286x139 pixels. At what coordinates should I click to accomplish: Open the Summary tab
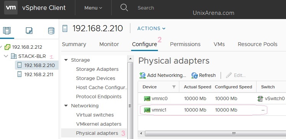click(74, 44)
